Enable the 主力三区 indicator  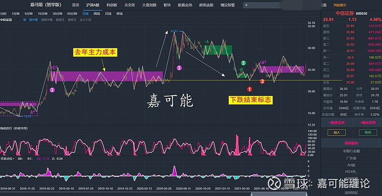coord(85,20)
